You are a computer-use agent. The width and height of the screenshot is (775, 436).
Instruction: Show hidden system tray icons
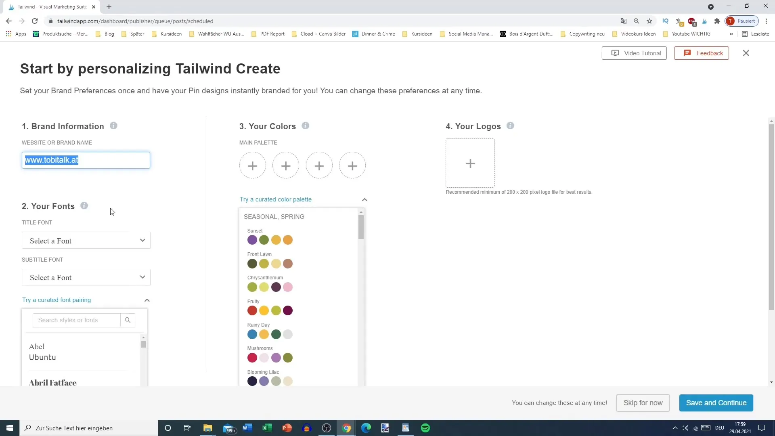(675, 428)
